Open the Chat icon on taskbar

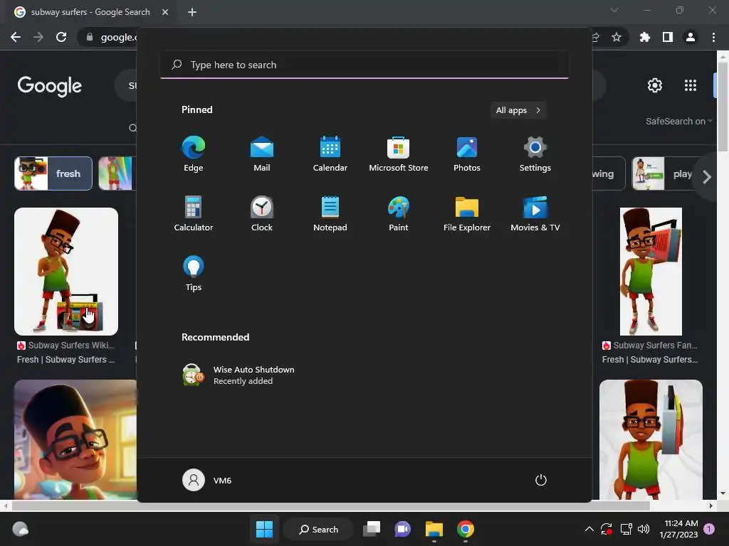tap(403, 529)
